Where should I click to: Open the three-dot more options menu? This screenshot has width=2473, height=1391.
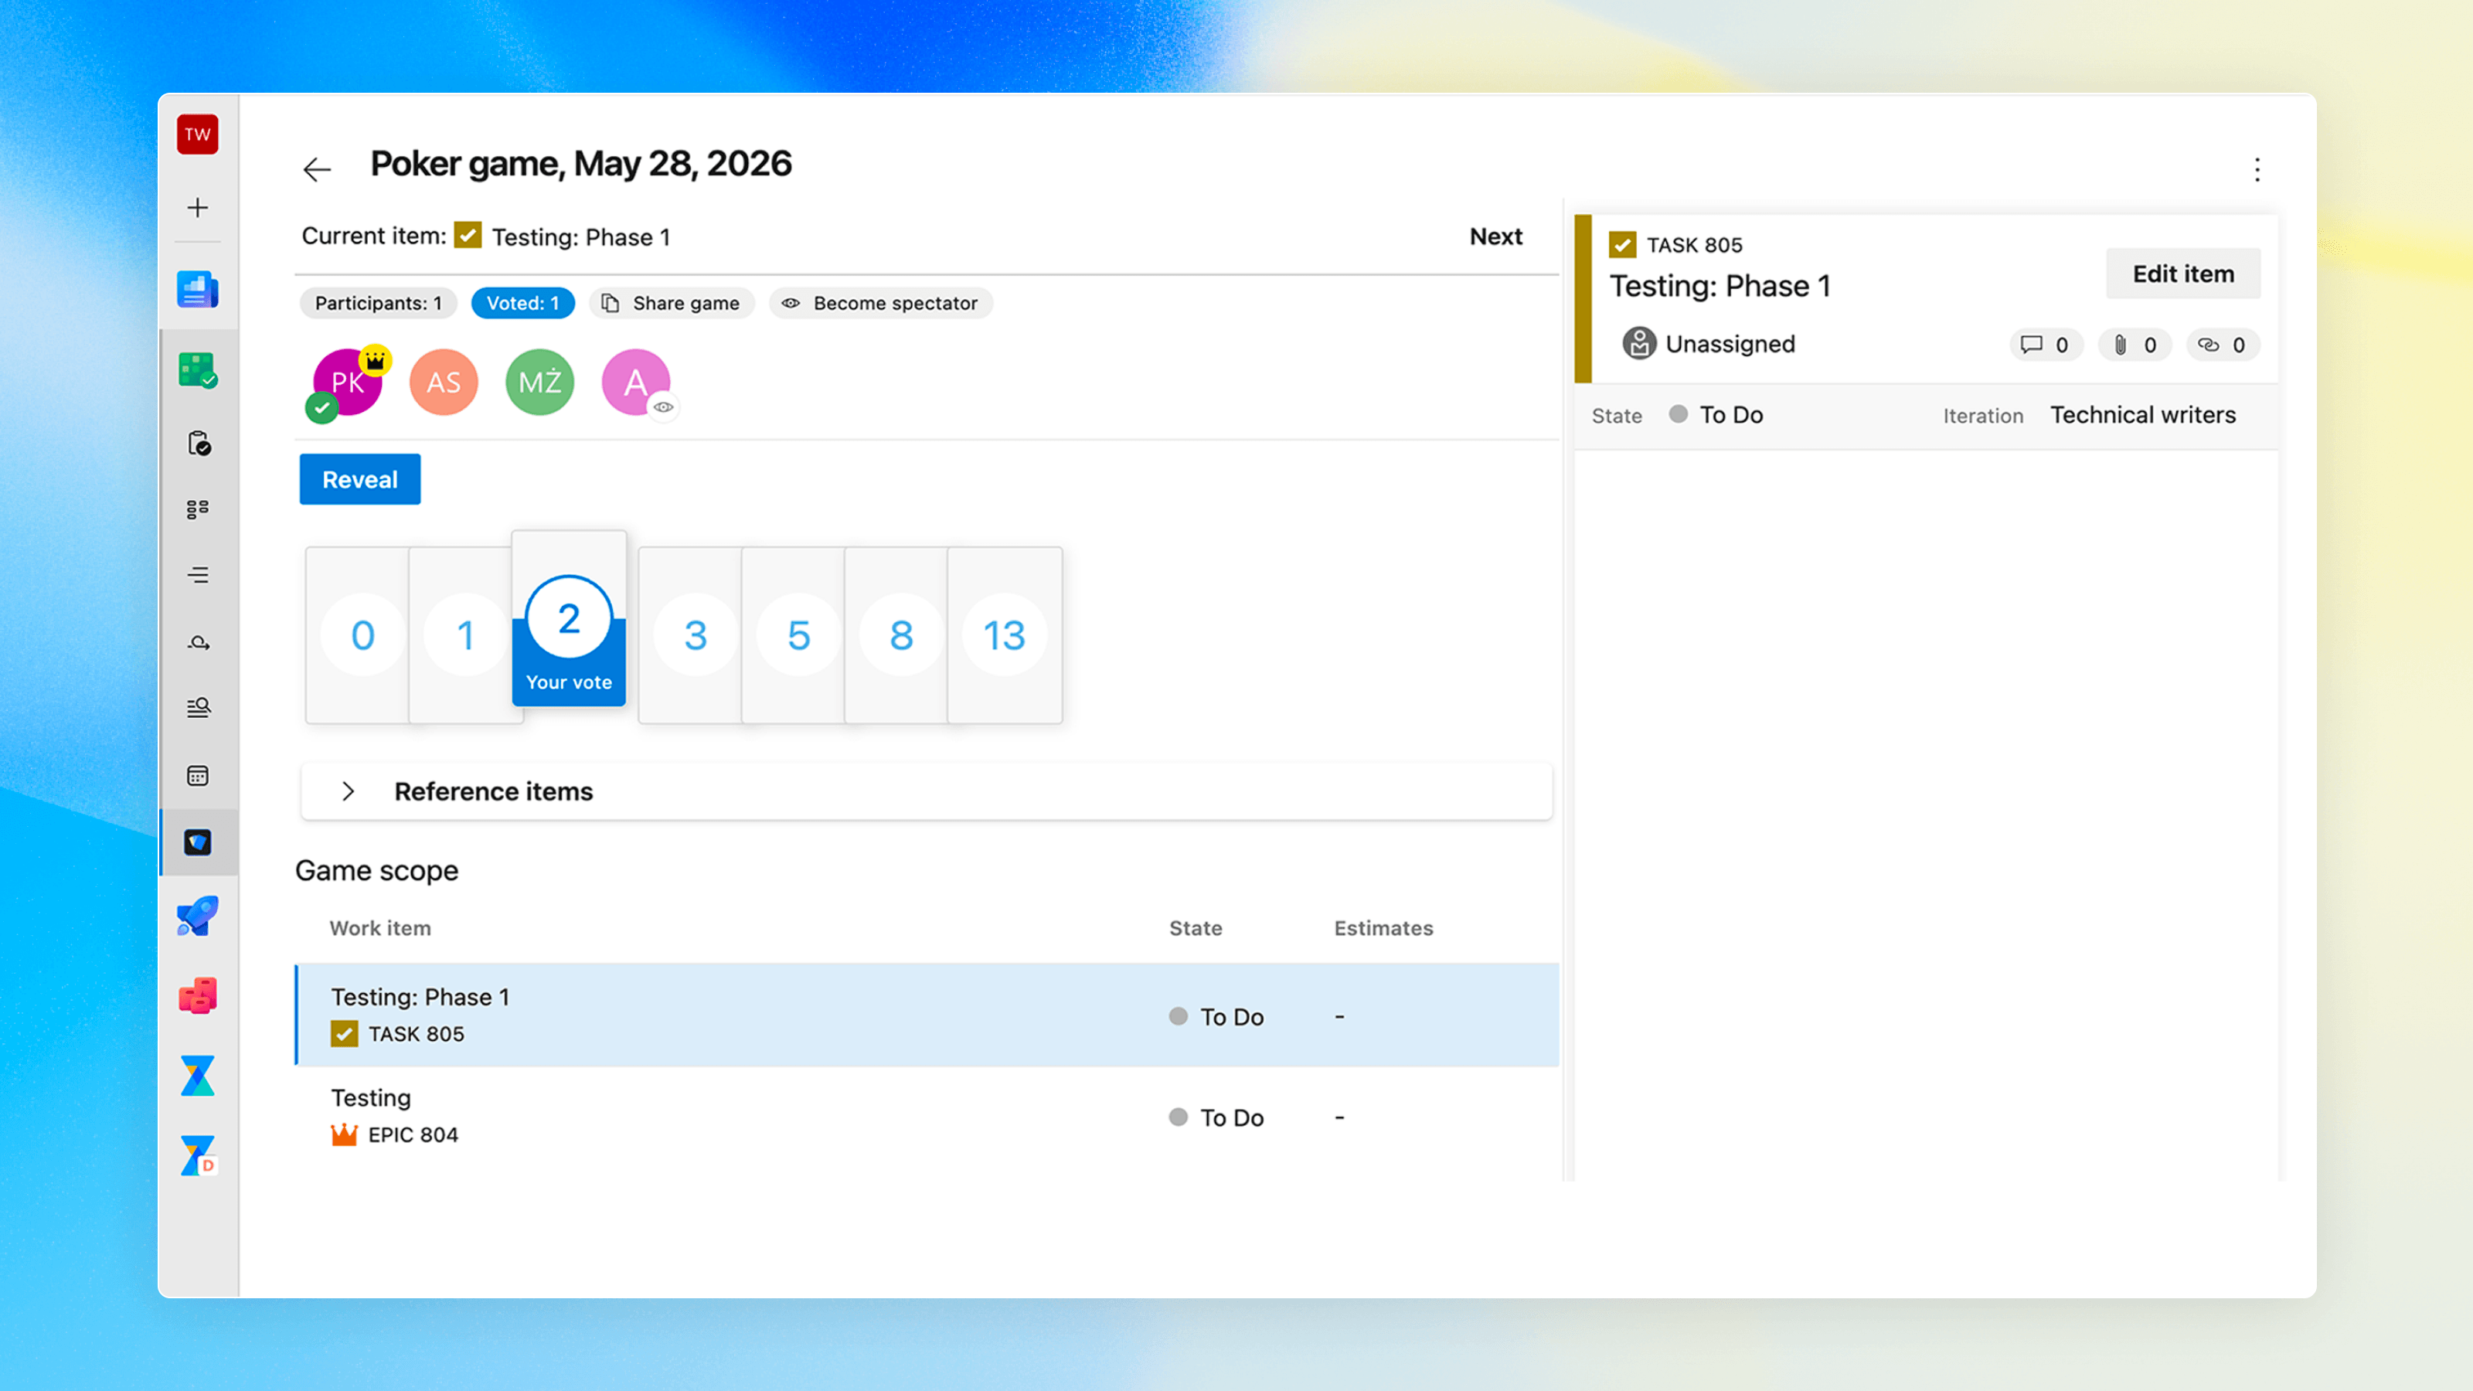(x=2257, y=170)
